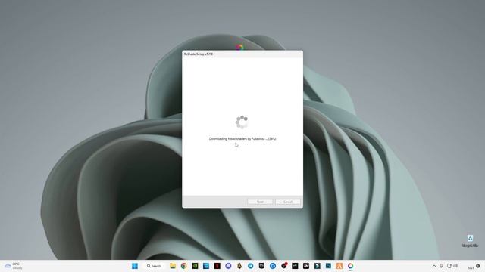Viewport: 485px width, 272px height.
Task: Expand the hidden system tray icons
Action: click(434, 266)
